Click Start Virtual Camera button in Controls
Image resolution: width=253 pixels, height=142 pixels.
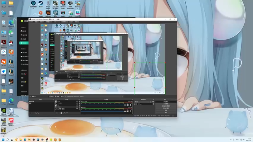click(x=166, y=106)
